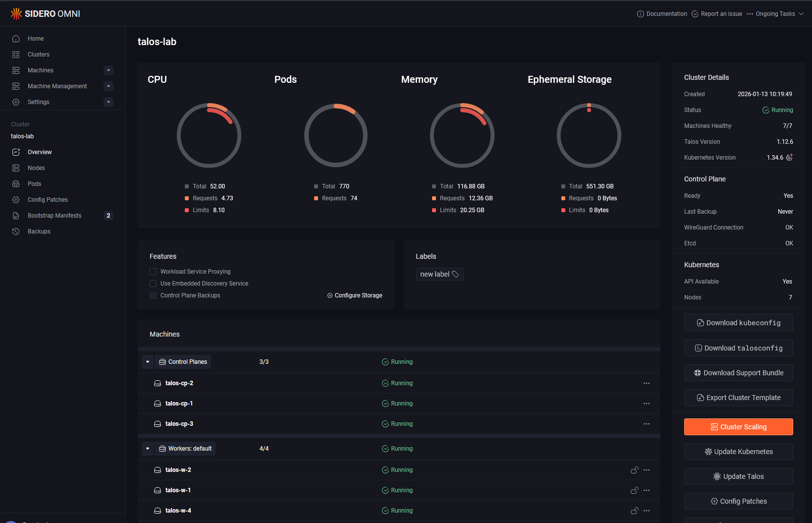The height and width of the screenshot is (523, 812).
Task: Check the Control Plane Backups box
Action: point(153,295)
